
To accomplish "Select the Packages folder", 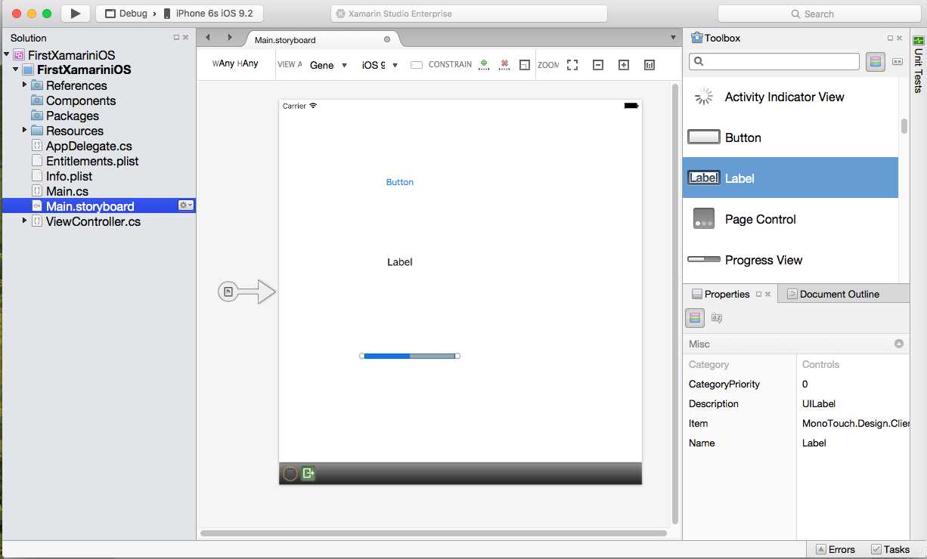I will [73, 116].
